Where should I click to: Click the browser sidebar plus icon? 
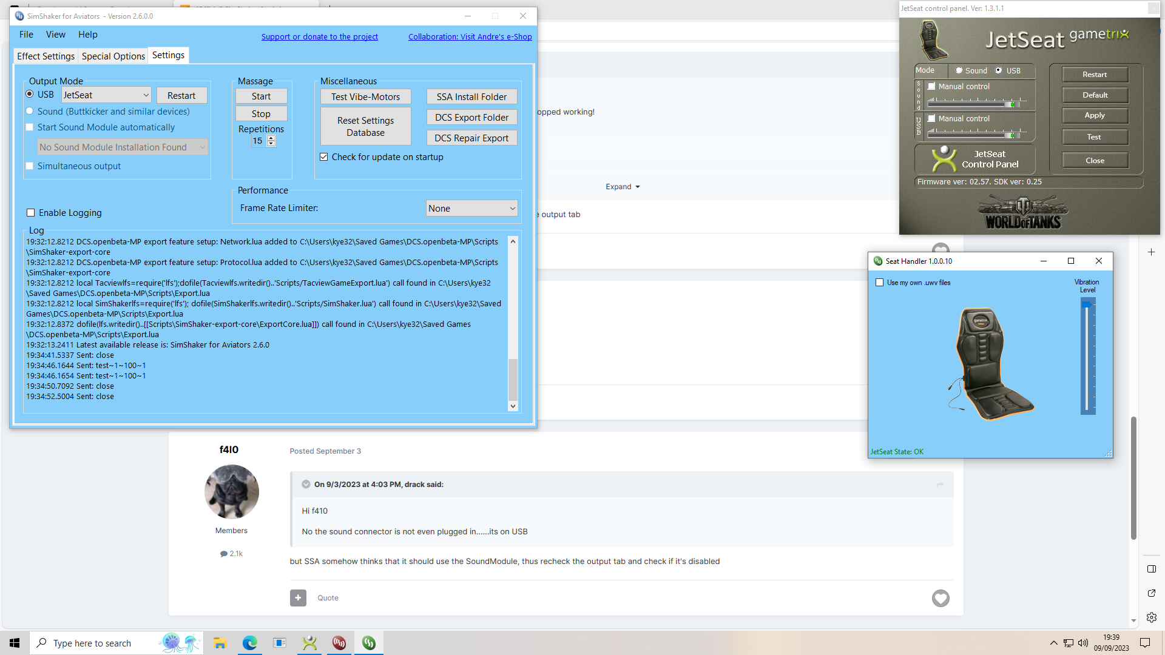pyautogui.click(x=1151, y=252)
